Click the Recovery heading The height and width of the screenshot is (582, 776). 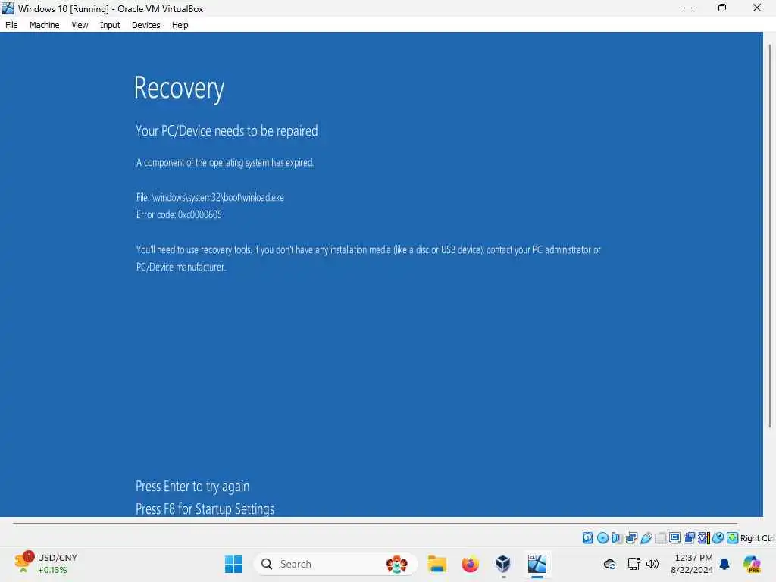click(179, 89)
